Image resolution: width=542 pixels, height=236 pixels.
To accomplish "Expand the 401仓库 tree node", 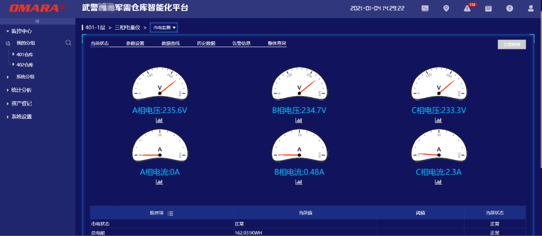I will tap(13, 54).
